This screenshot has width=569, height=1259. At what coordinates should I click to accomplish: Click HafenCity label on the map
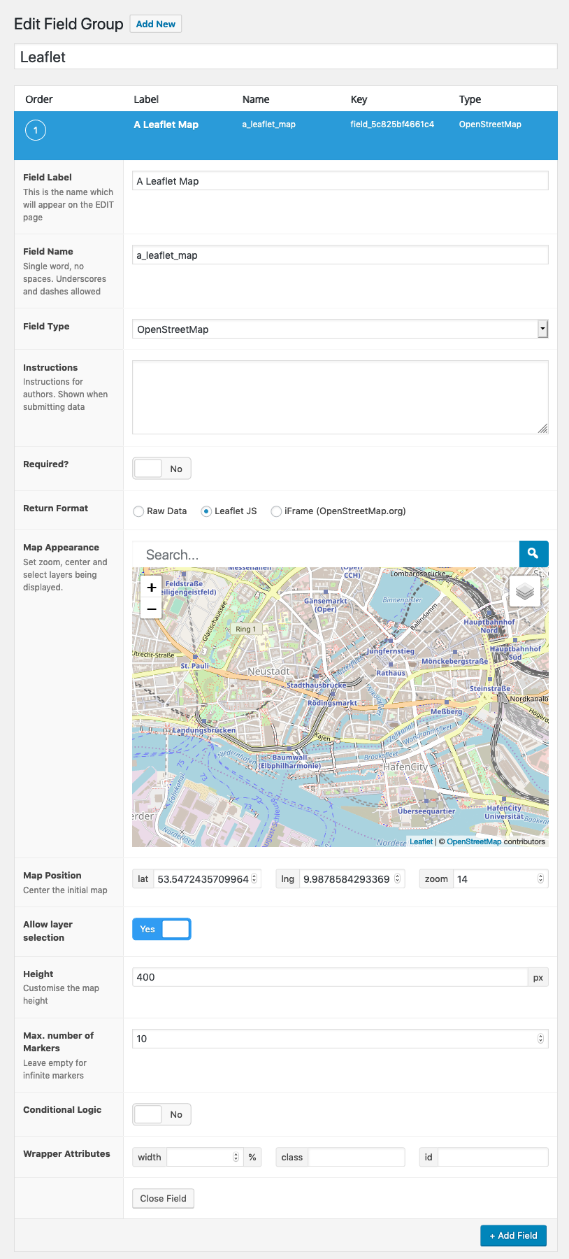(x=405, y=767)
